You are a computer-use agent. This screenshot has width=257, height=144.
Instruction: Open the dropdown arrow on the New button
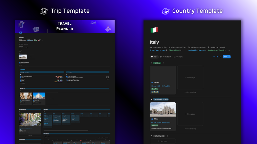click(x=229, y=57)
